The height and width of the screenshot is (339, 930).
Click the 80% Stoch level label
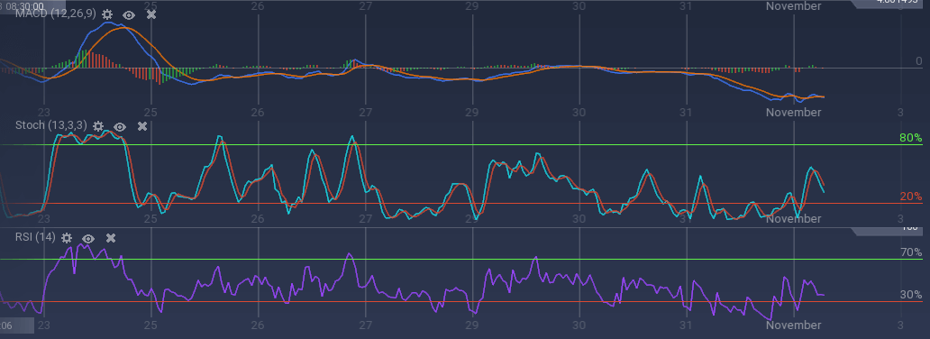coord(910,138)
